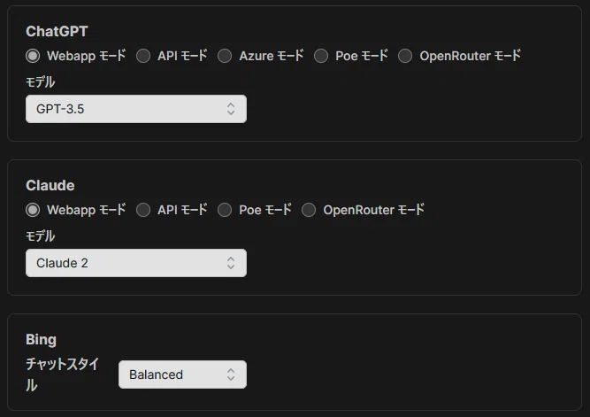Switch ChatGPT to OpenRouter モード
The image size is (590, 417).
405,56
